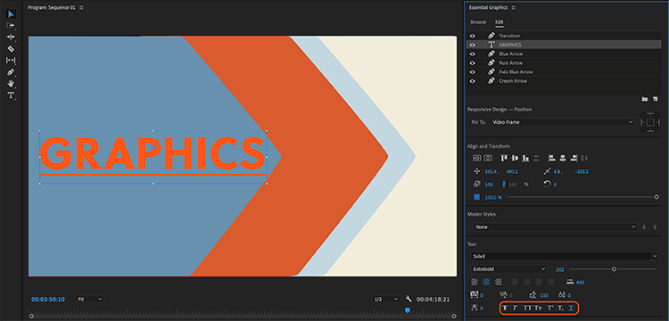The image size is (669, 321).
Task: Expand the Extrabold font style dropdown
Action: [x=508, y=269]
